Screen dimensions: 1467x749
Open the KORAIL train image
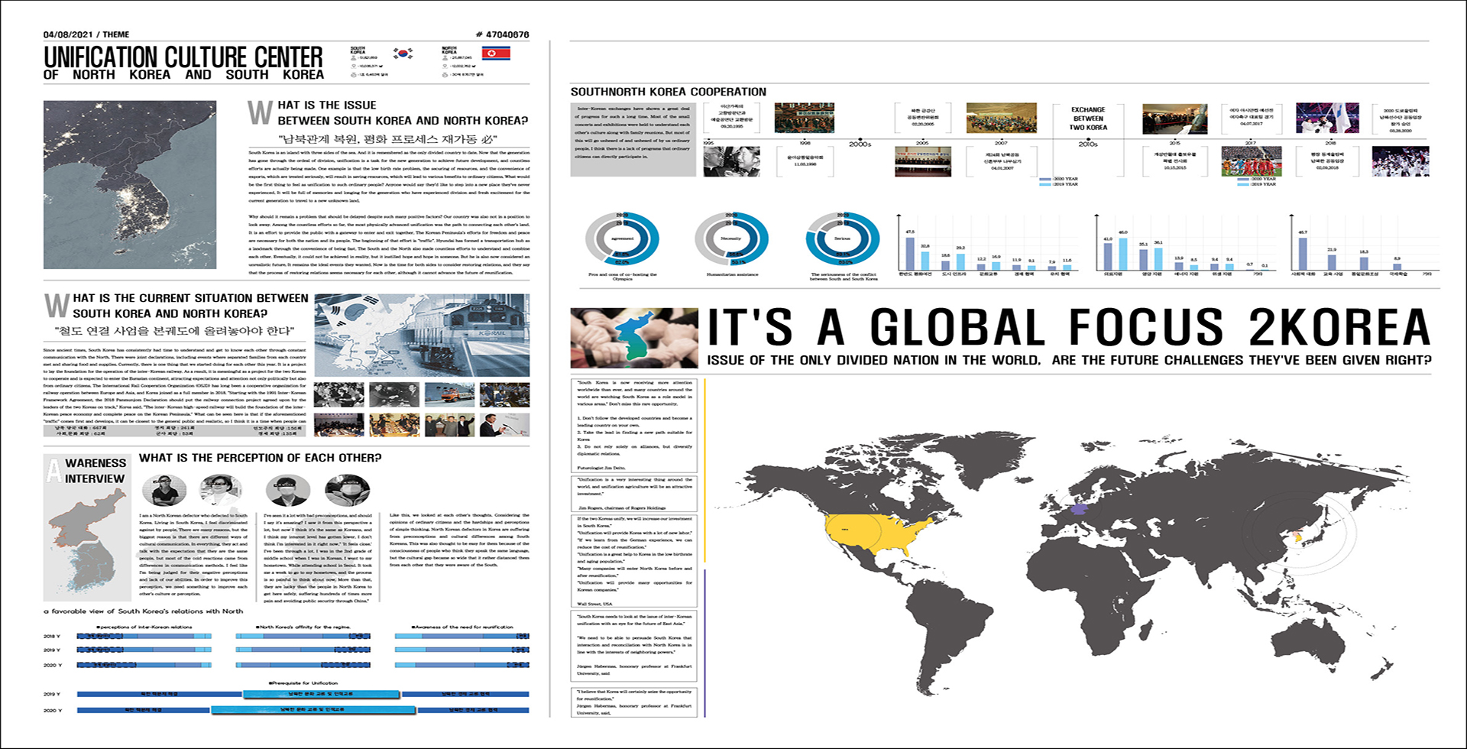pos(422,335)
